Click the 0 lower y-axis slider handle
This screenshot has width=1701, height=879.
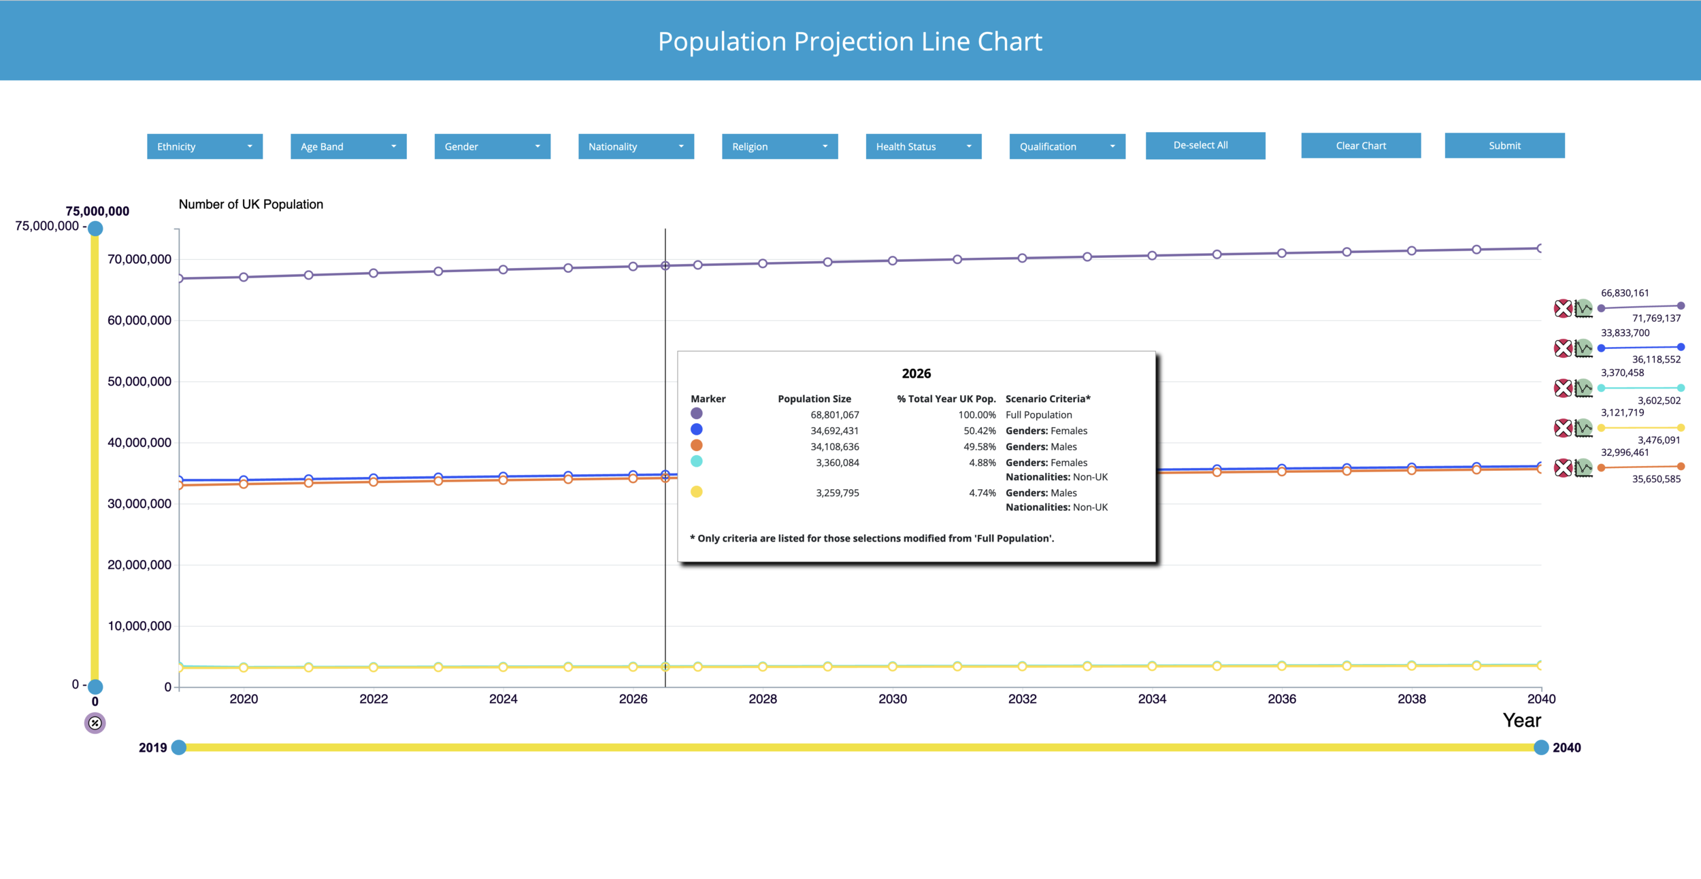click(x=95, y=686)
